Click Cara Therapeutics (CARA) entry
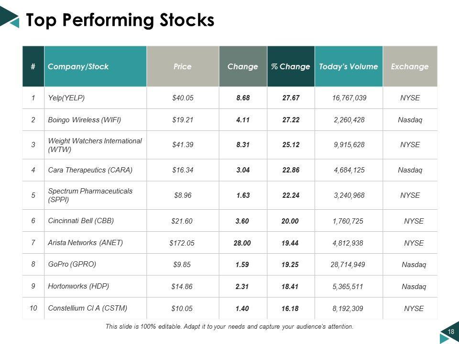The width and height of the screenshot is (459, 344). pyautogui.click(x=90, y=170)
